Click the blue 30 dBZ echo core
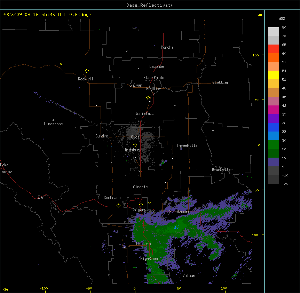Screen dimensions: 300x293 [176, 228]
